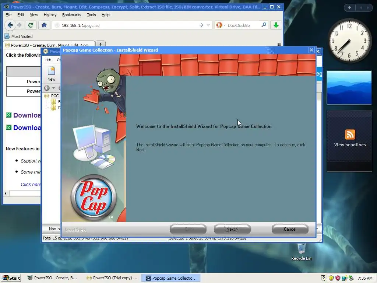Open search engine selector dropdown
Screen dimensions: 377x283
[221, 25]
